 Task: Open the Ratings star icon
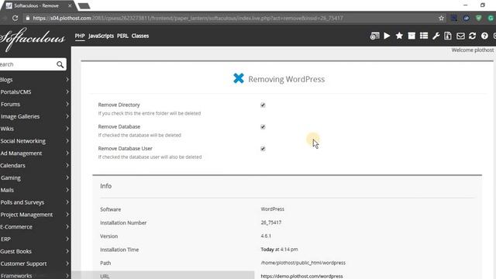click(x=399, y=36)
